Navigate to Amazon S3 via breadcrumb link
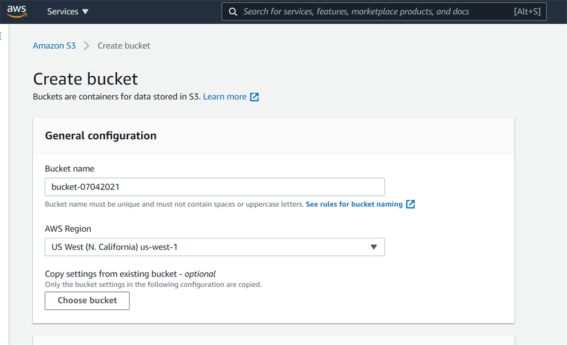The width and height of the screenshot is (567, 345). 54,45
